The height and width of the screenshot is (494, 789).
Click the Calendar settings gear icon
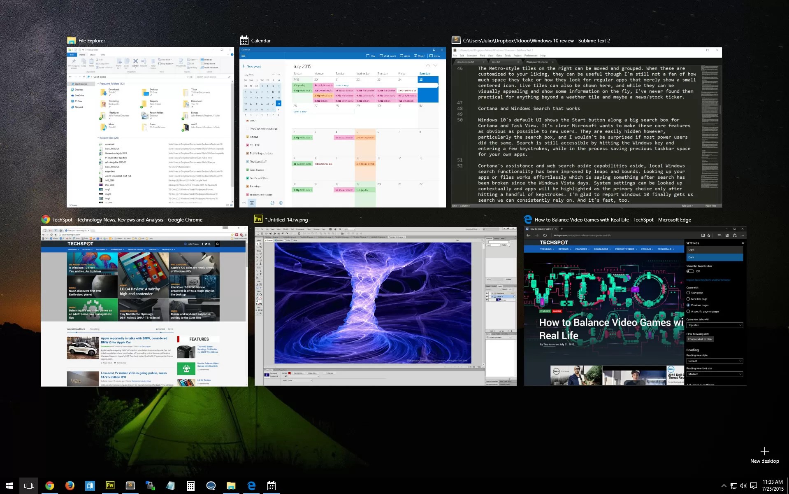click(281, 203)
